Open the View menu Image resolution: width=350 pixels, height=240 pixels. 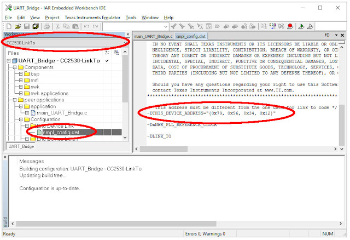pos(35,18)
